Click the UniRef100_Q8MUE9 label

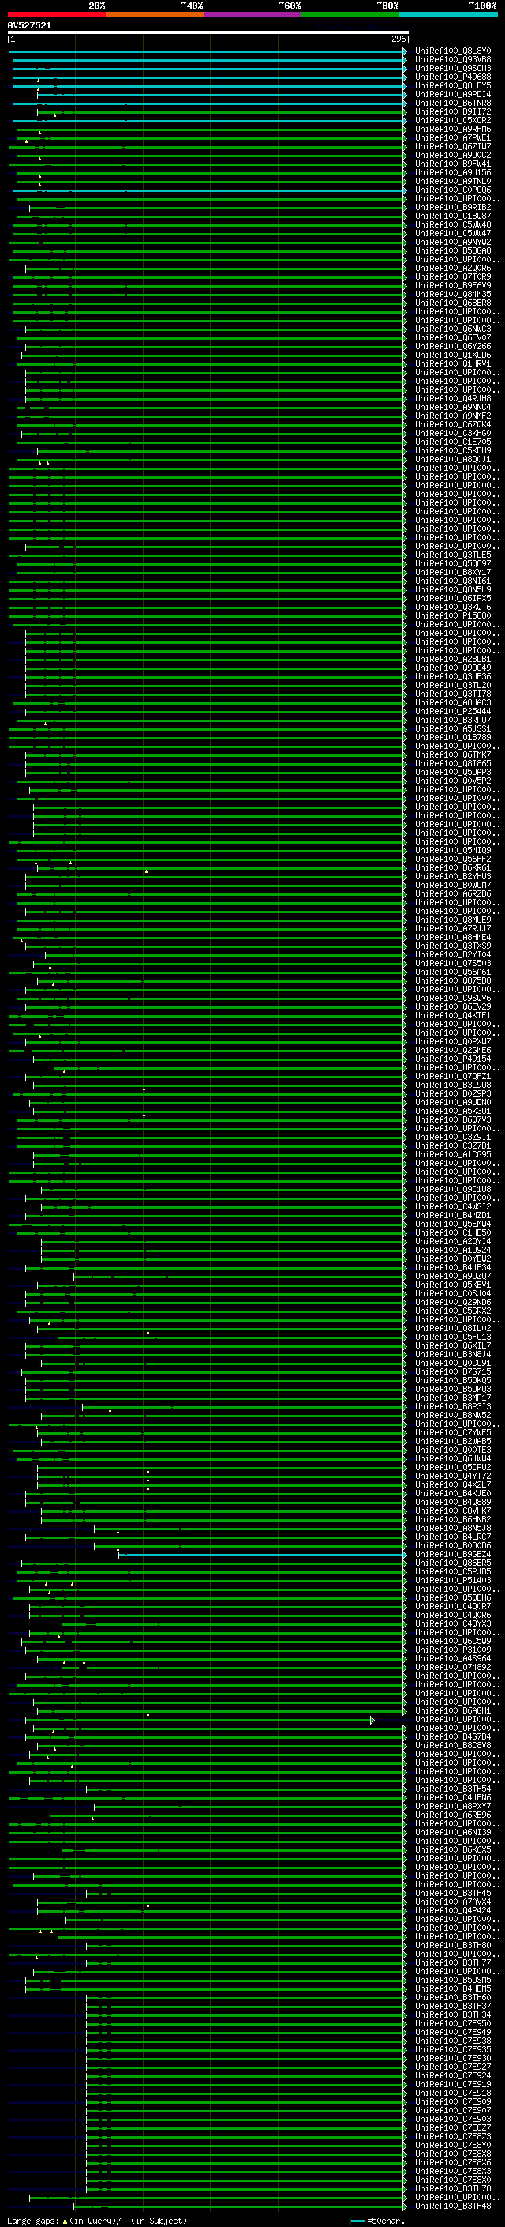[452, 920]
